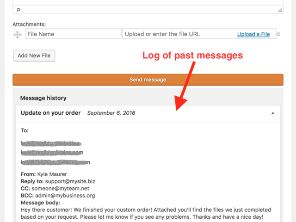Click the someone@myteam.net CC address
The image size is (296, 222).
[x=61, y=188]
